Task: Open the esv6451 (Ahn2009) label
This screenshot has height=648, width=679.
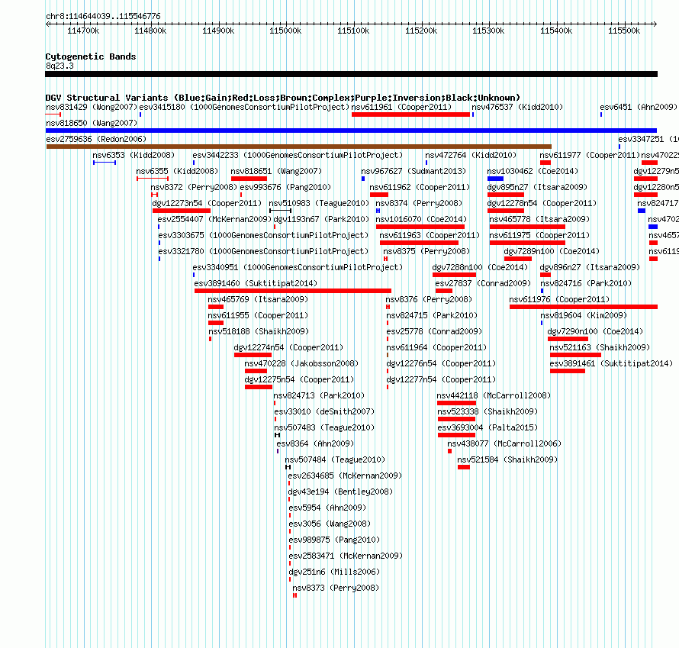Action: click(x=639, y=107)
